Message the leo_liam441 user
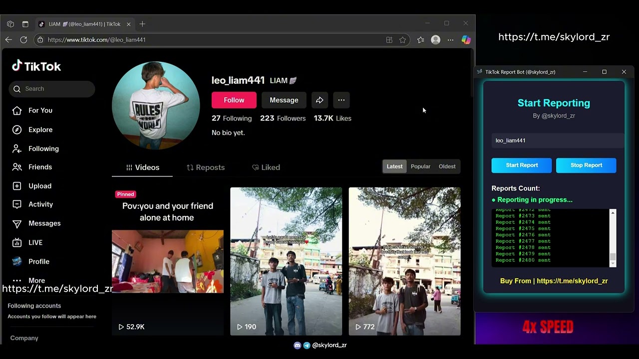 [284, 100]
